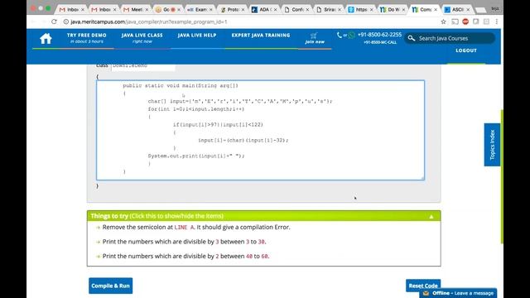The width and height of the screenshot is (530, 298).
Task: Click the 'Remove the semicolon at LINE A' item
Action: click(196, 228)
